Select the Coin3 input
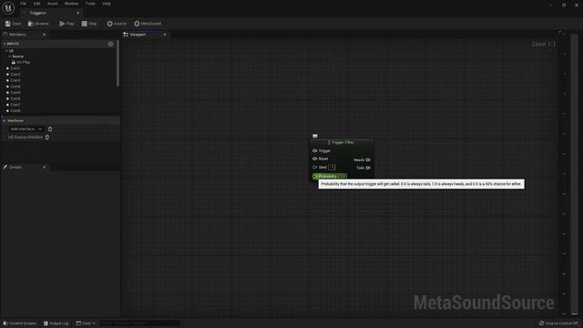 coord(15,80)
